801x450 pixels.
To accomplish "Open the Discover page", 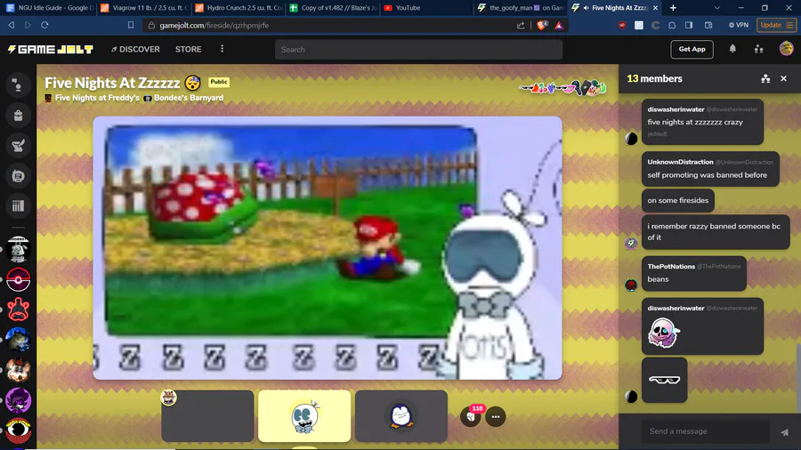I will [x=135, y=50].
